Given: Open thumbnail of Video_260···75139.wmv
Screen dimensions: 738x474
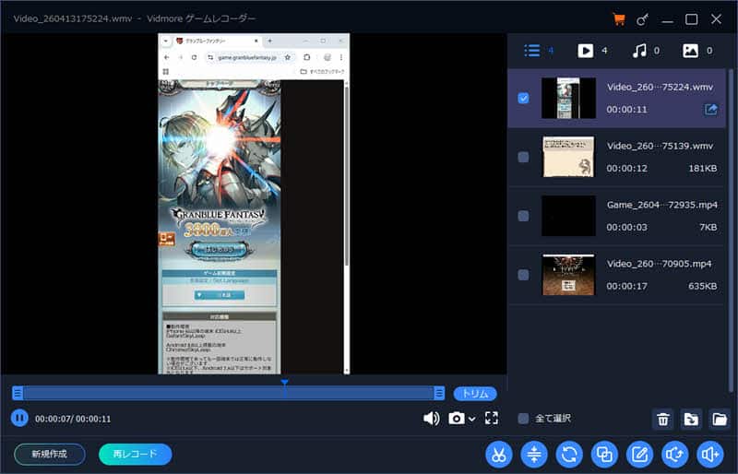Looking at the screenshot, I should coord(568,157).
